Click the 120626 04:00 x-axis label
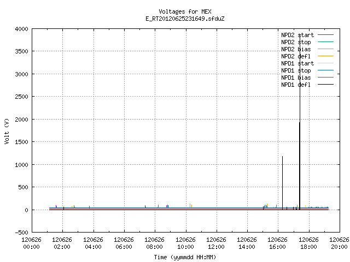The image size is (350, 262). [x=93, y=243]
